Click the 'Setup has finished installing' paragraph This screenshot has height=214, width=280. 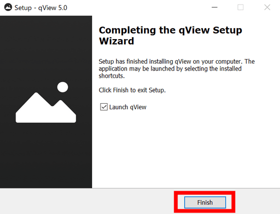pyautogui.click(x=176, y=69)
